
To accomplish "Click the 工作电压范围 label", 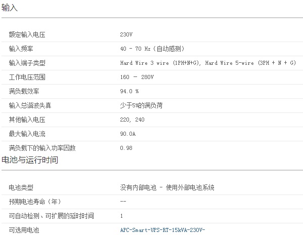I will tap(27, 77).
